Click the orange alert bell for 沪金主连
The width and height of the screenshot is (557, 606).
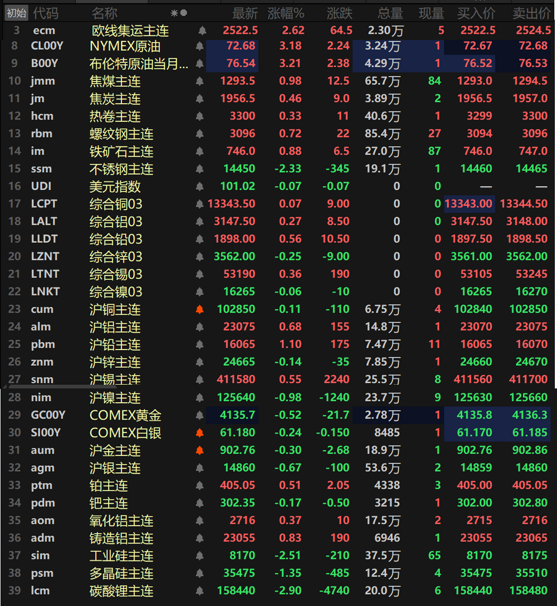click(200, 450)
